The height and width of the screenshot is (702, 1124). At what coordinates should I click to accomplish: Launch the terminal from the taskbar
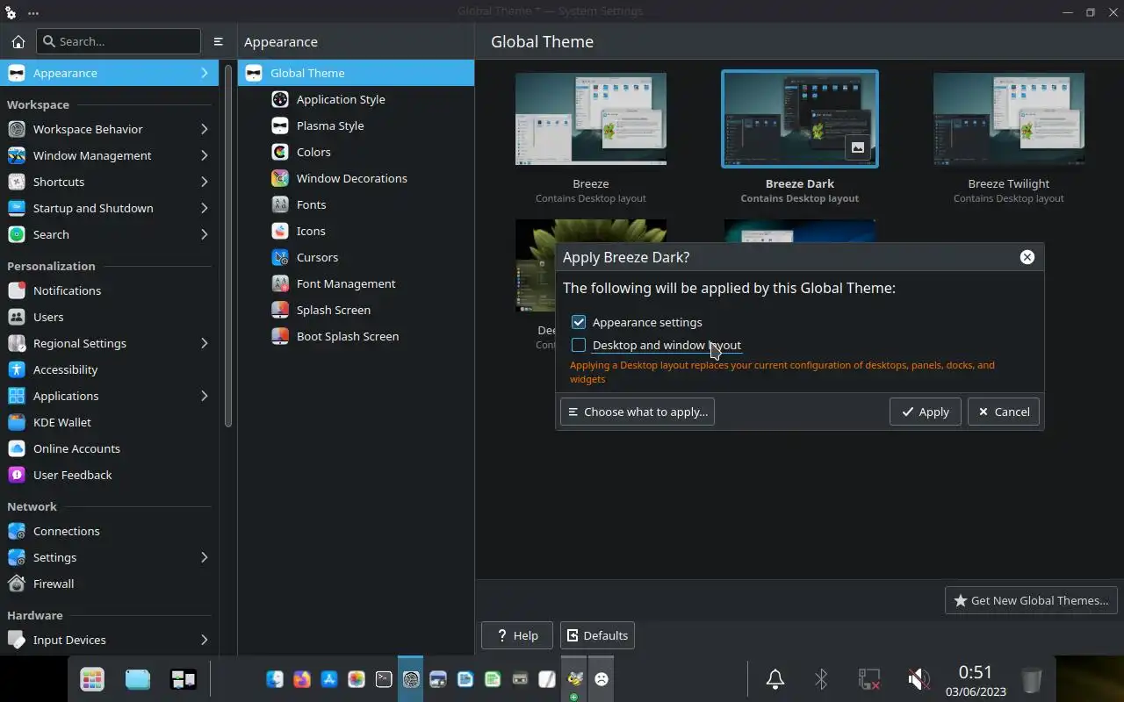(x=384, y=678)
